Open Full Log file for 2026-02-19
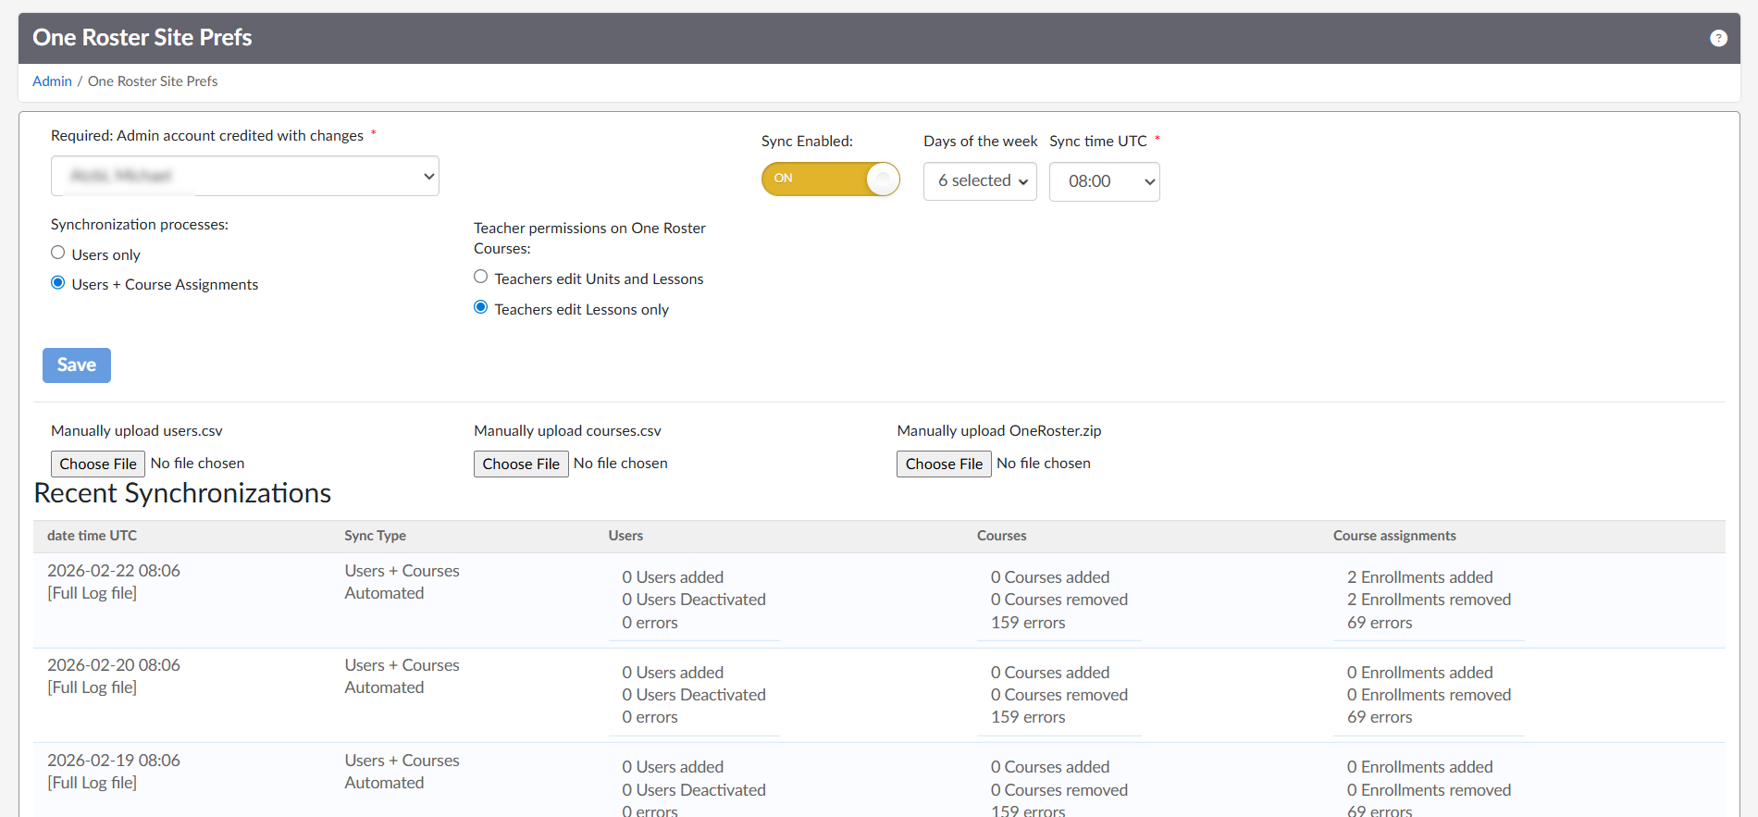This screenshot has width=1758, height=817. (93, 783)
